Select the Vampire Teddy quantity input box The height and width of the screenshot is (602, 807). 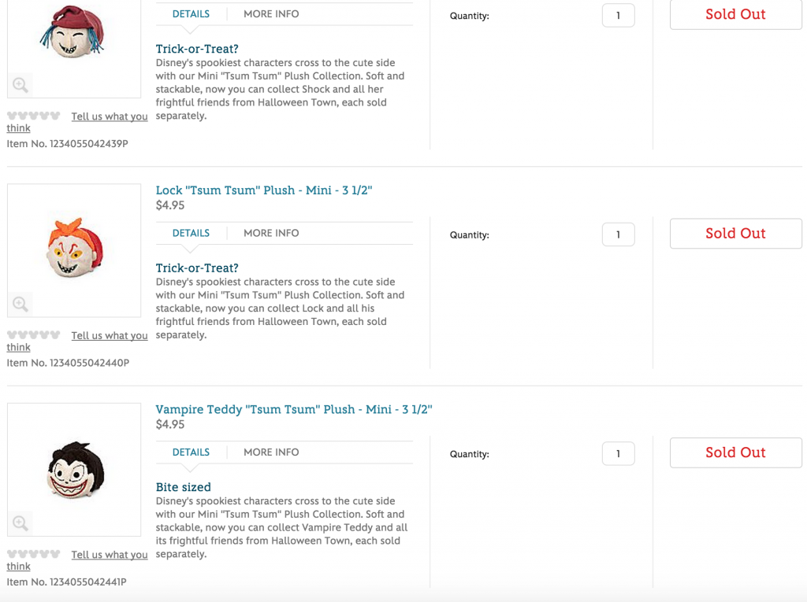pyautogui.click(x=618, y=453)
